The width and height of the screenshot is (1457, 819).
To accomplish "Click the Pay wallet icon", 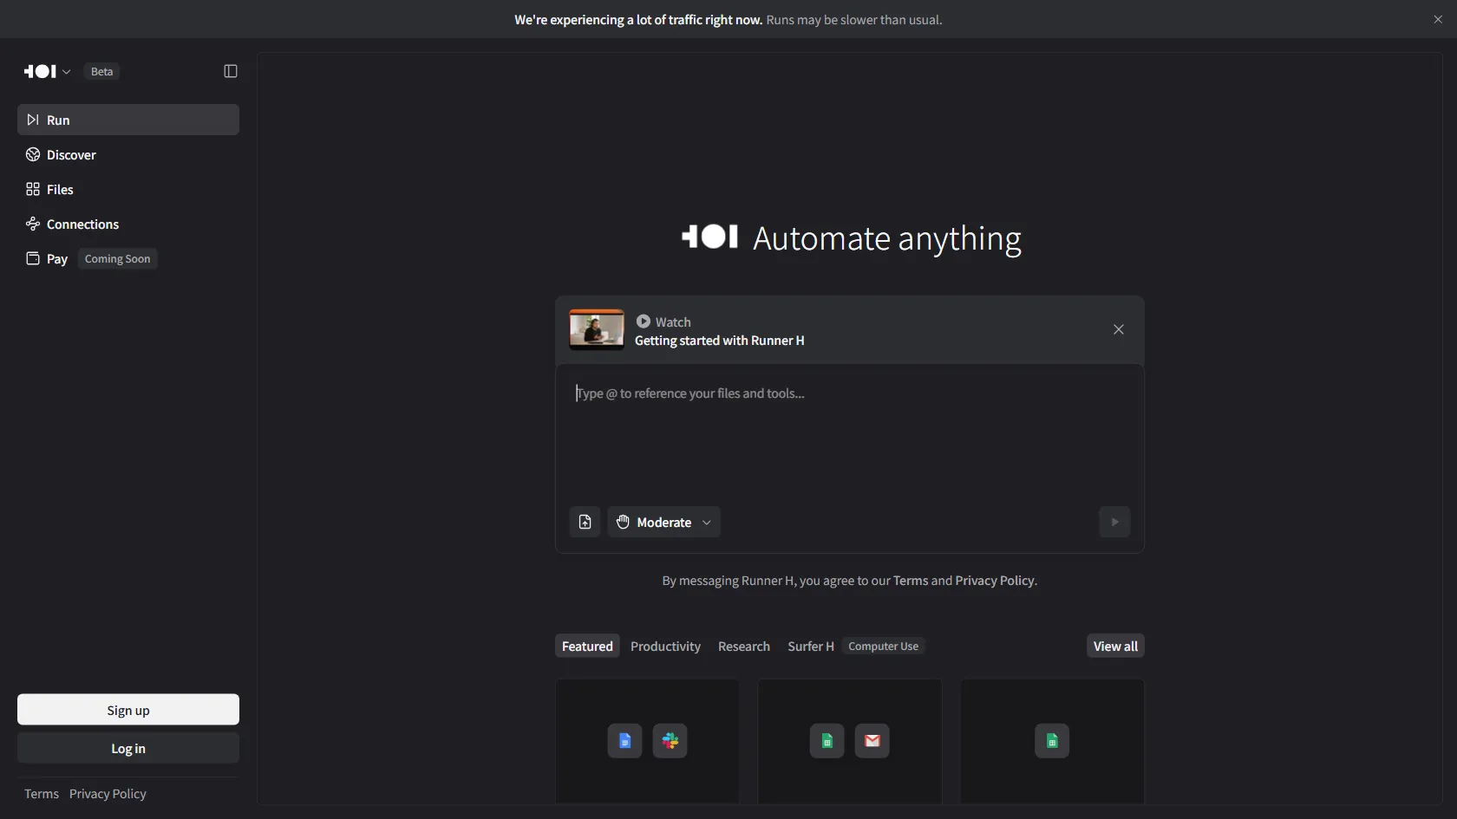I will pos(33,258).
